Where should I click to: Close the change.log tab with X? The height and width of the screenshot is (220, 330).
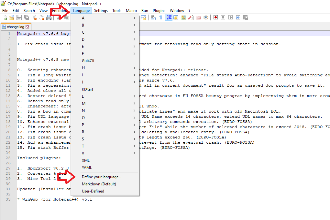click(x=27, y=27)
